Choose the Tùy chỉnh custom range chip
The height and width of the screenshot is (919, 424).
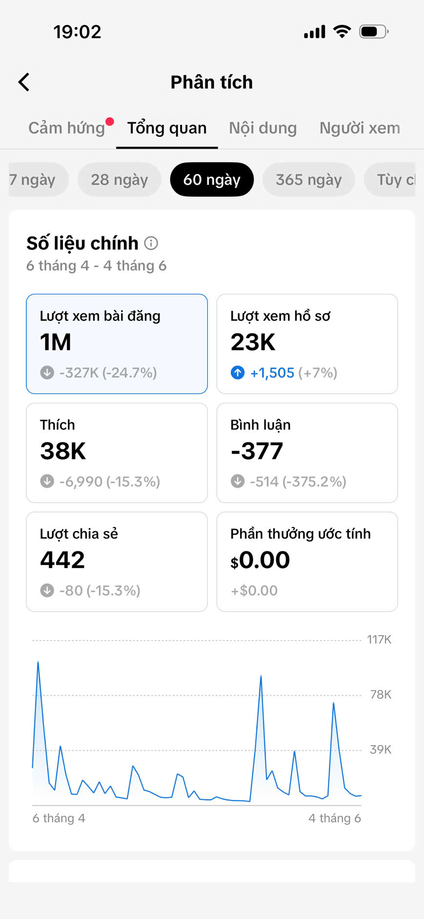(x=390, y=179)
